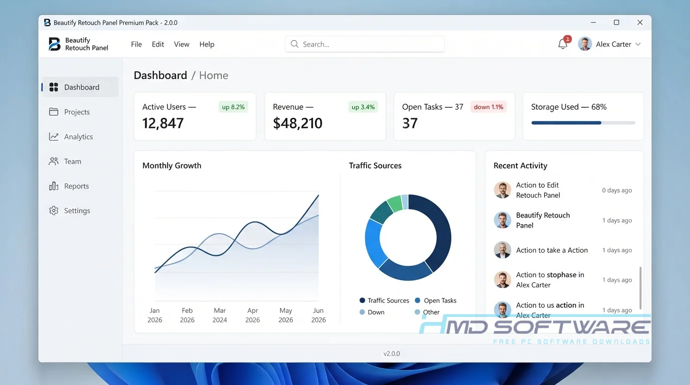
Task: Click the 'Open Tasks' legend color dot
Action: [418, 300]
